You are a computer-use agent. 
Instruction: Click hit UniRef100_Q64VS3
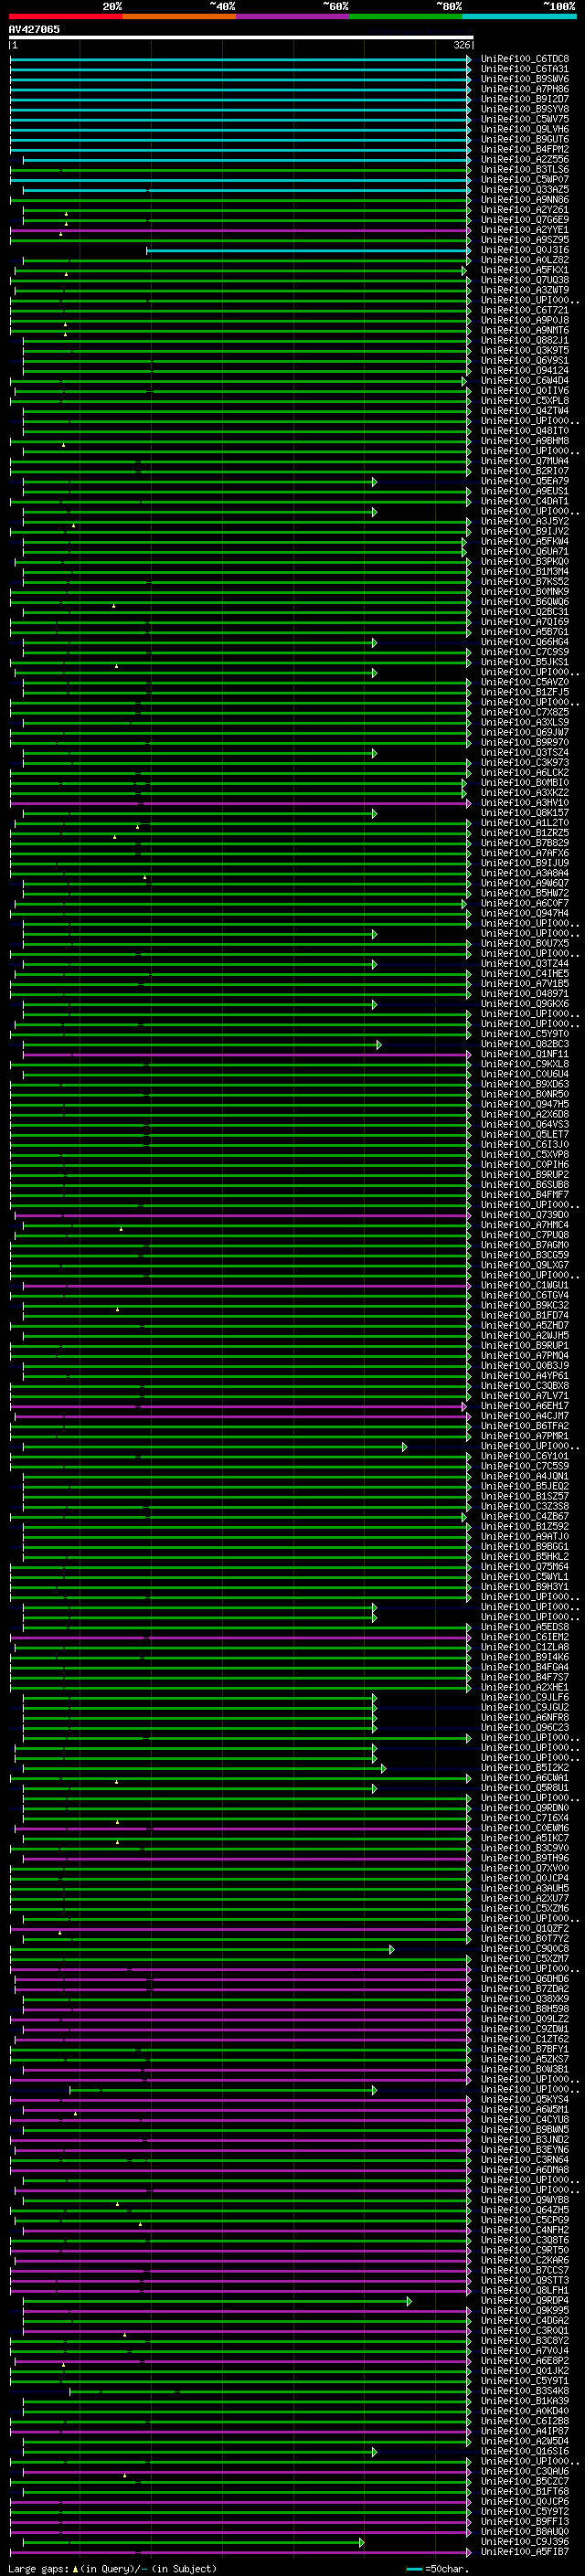click(525, 1125)
